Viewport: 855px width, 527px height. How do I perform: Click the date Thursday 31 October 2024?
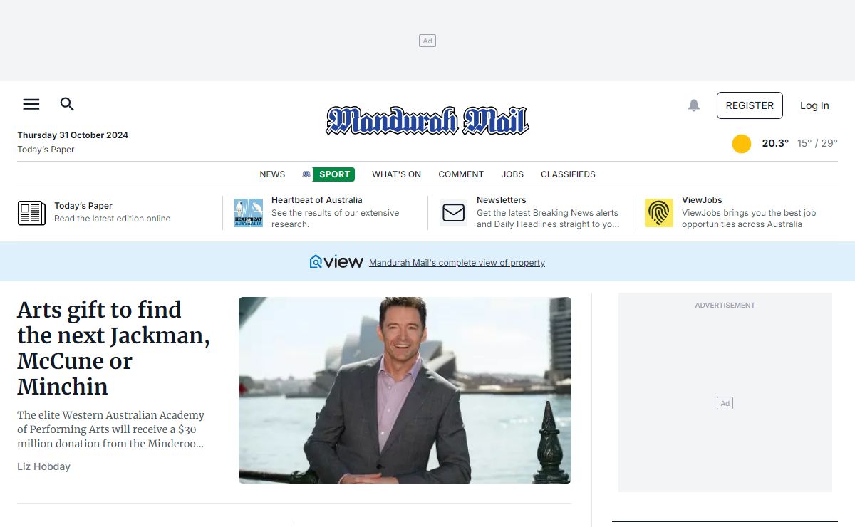73,135
